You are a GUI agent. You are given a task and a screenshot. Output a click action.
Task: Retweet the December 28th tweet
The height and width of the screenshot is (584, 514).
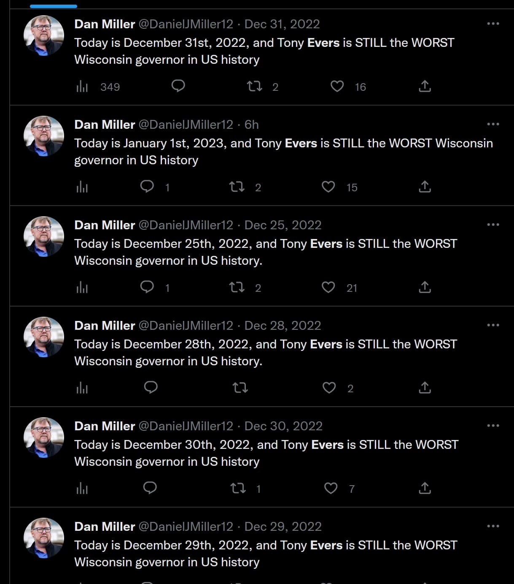pos(240,388)
